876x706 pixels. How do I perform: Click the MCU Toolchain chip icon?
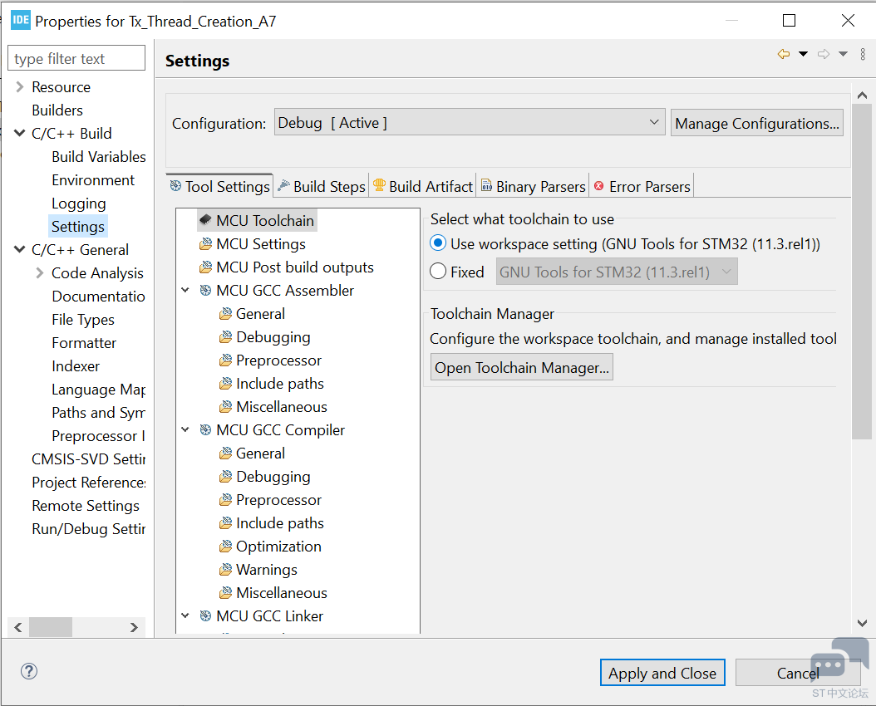click(205, 220)
